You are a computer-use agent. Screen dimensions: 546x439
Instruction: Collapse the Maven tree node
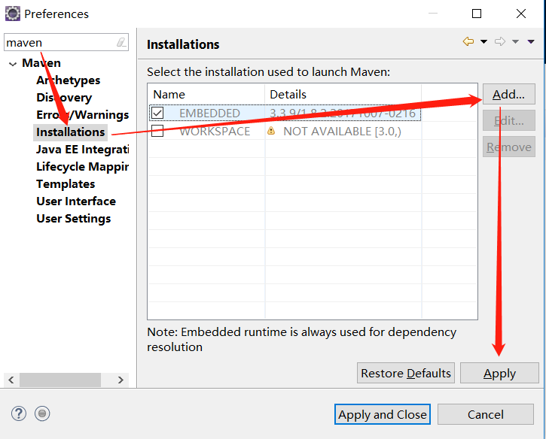pyautogui.click(x=13, y=64)
